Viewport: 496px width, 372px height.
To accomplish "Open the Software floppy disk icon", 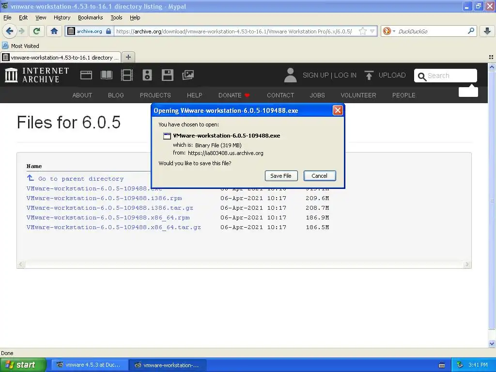I will (167, 75).
